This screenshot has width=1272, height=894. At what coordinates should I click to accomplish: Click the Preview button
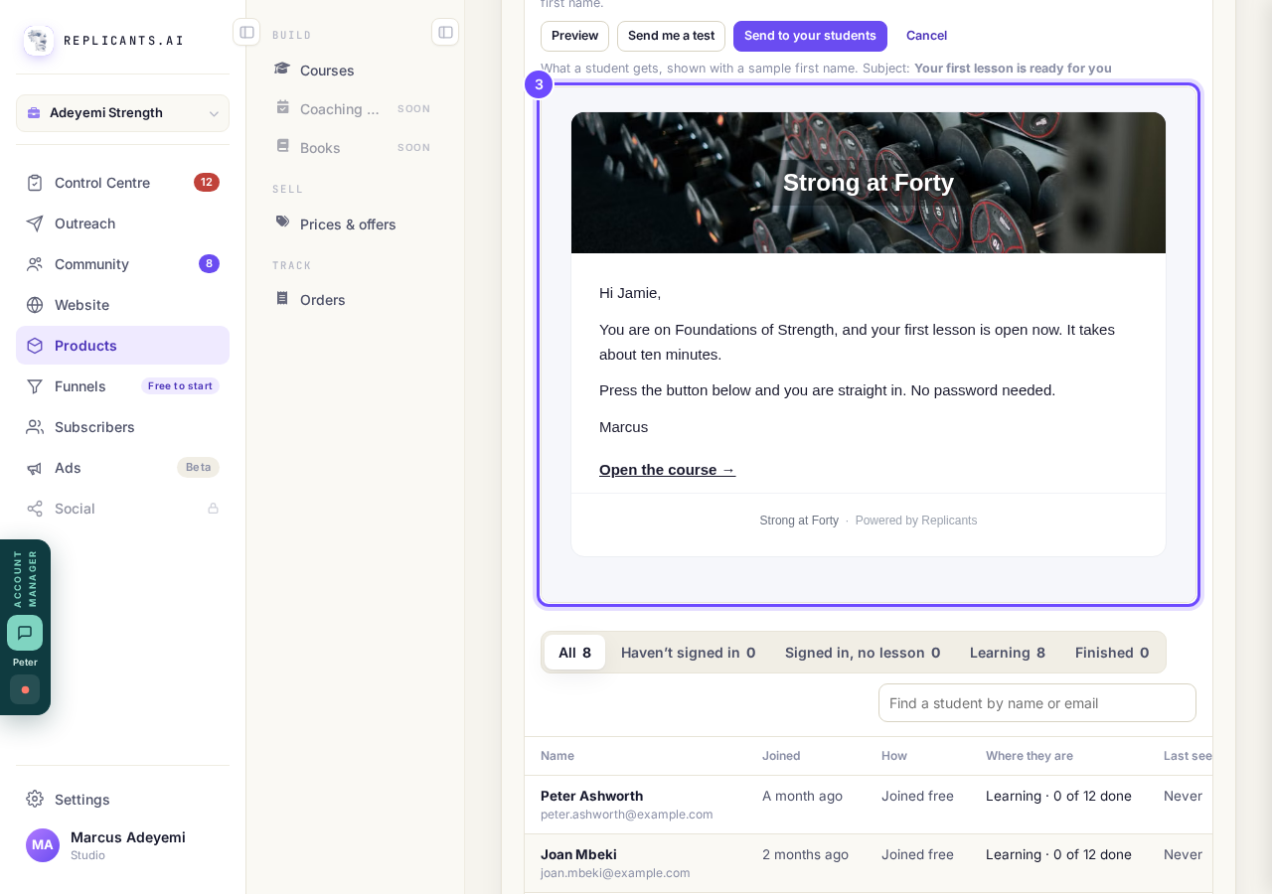pyautogui.click(x=574, y=36)
